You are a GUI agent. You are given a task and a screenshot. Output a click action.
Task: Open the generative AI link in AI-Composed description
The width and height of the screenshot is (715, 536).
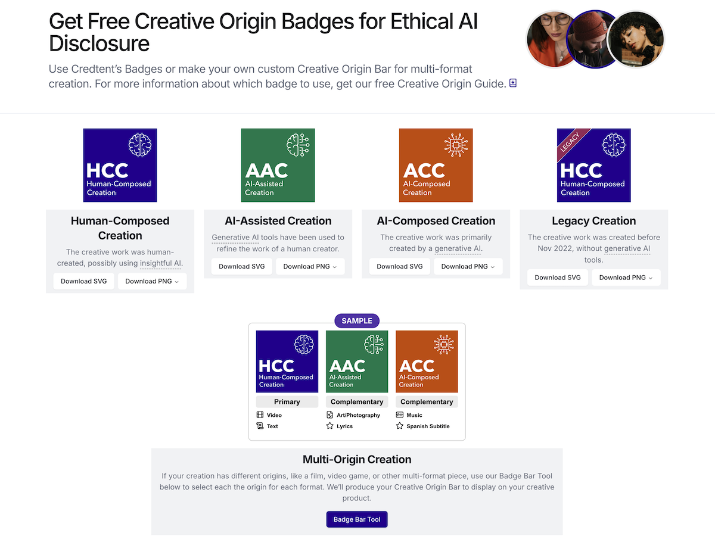point(458,248)
